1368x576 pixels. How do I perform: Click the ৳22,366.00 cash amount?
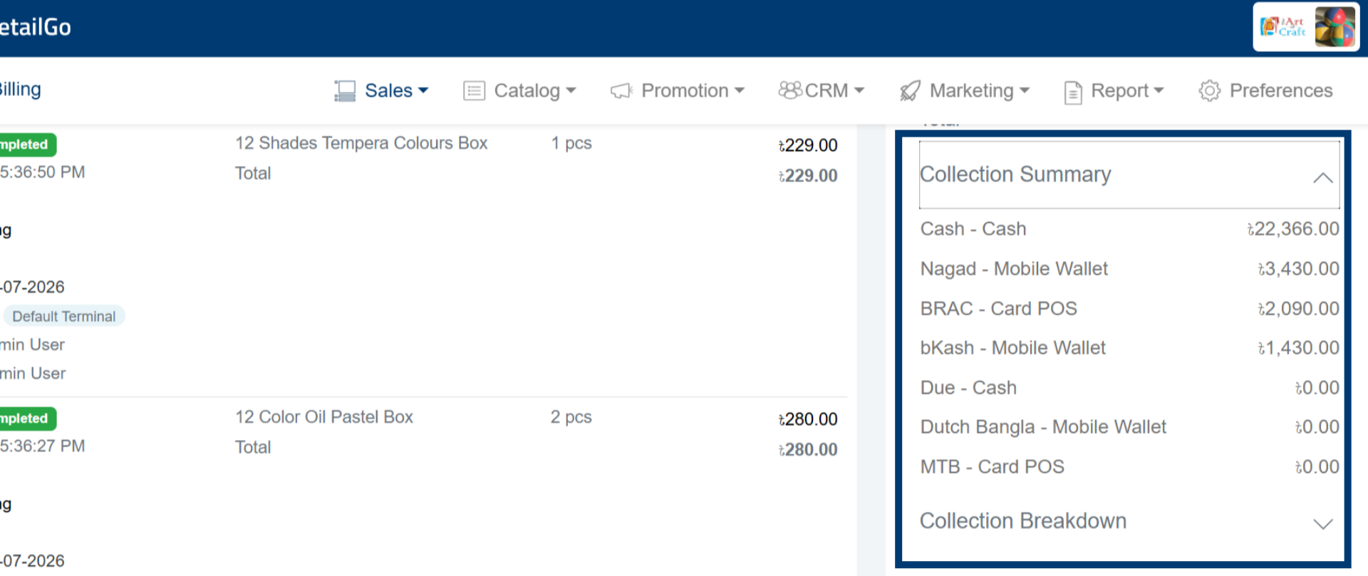click(1293, 229)
